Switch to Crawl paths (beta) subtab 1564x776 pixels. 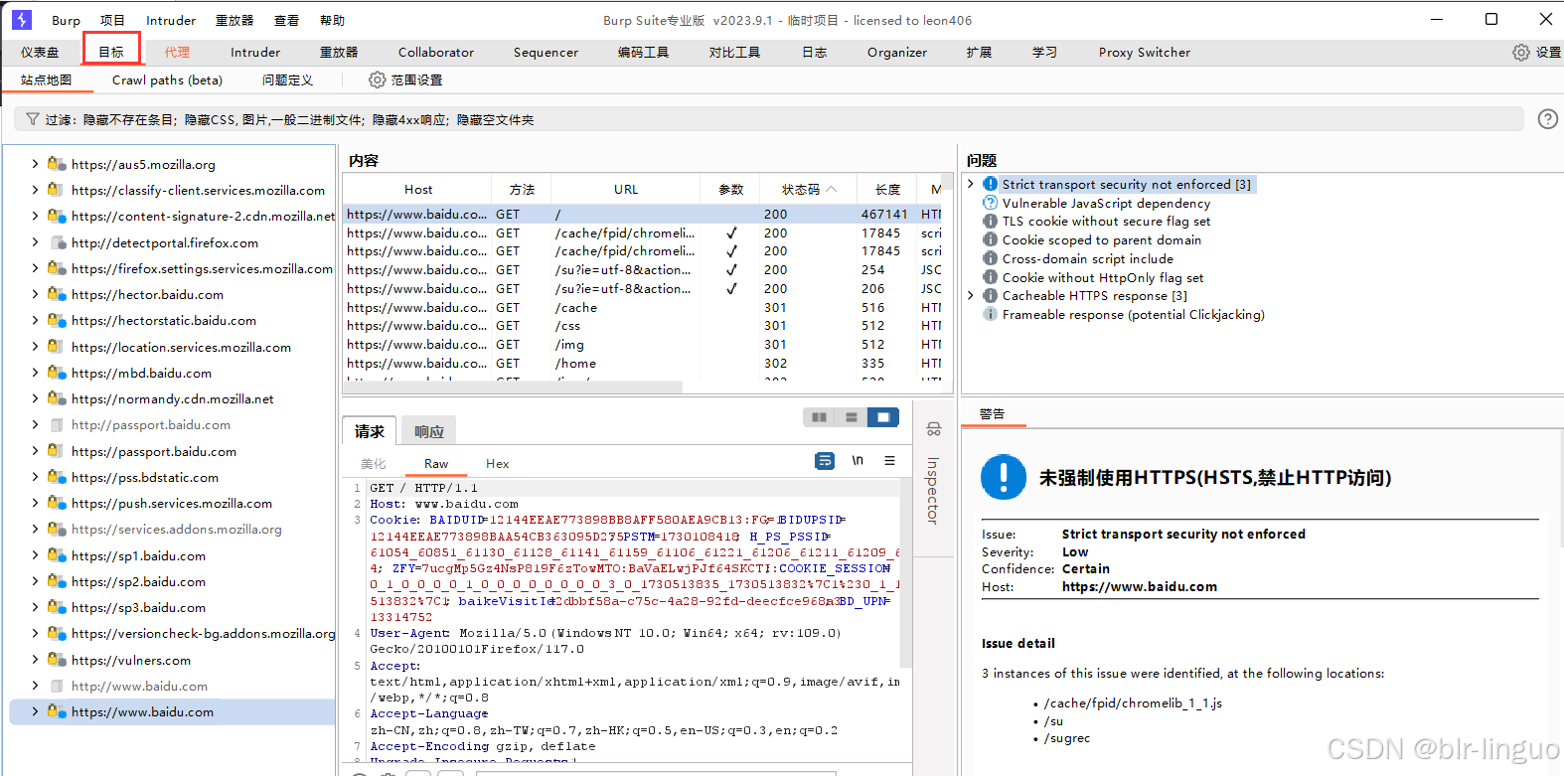(x=167, y=79)
